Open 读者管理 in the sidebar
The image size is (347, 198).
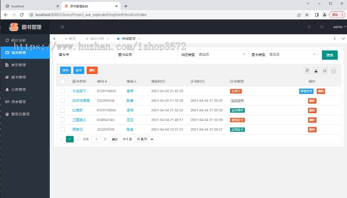(25, 102)
